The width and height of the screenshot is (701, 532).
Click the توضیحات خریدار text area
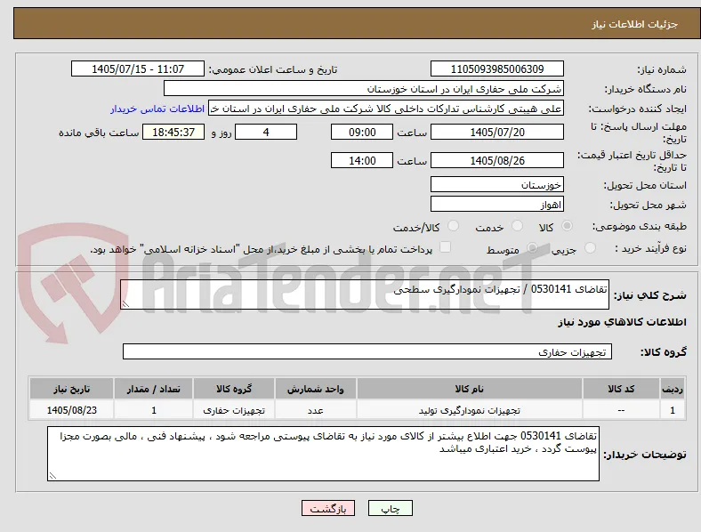pos(323,454)
